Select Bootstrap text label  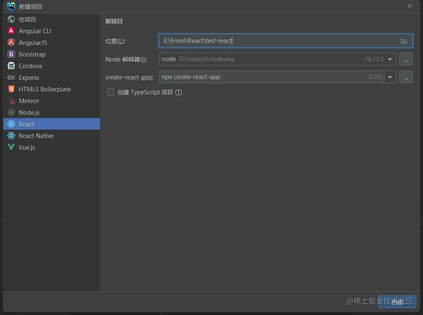point(32,54)
